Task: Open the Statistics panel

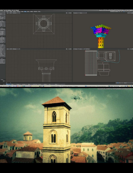Action: pyautogui.click(x=46, y=84)
